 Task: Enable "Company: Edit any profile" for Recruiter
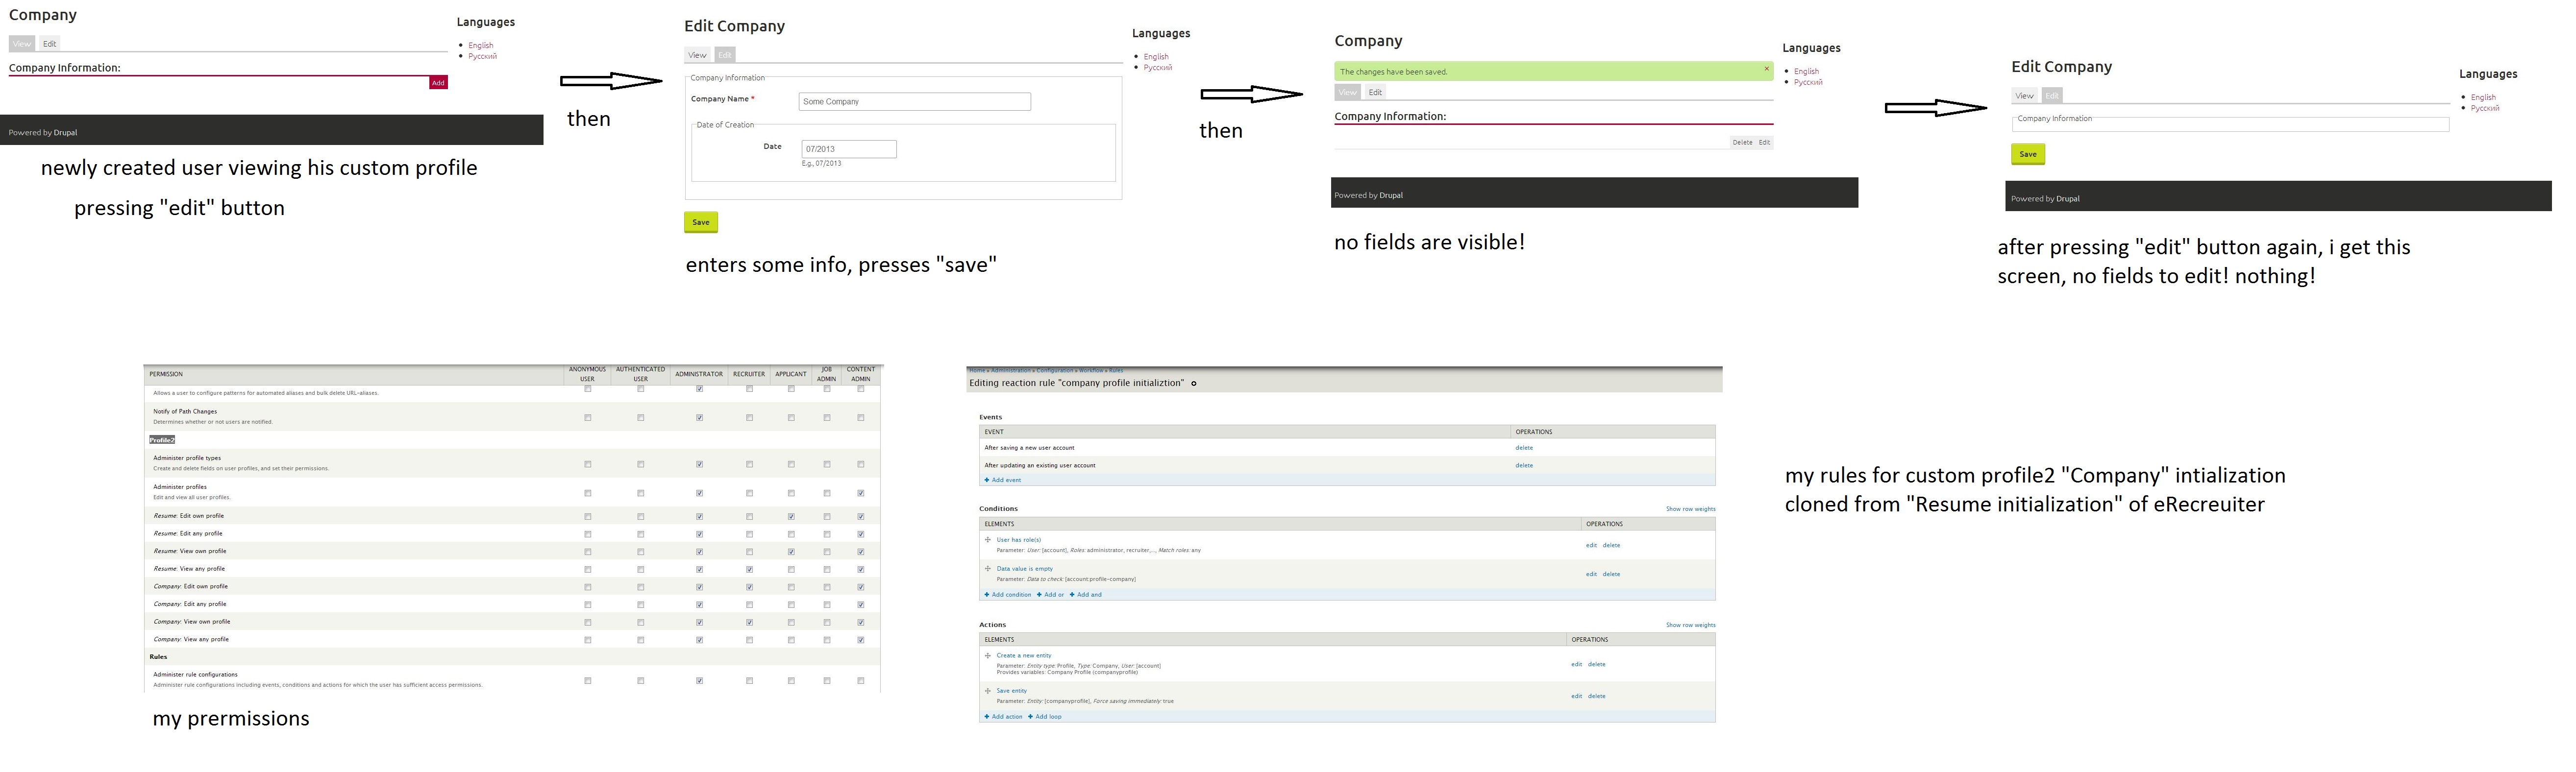coord(749,604)
